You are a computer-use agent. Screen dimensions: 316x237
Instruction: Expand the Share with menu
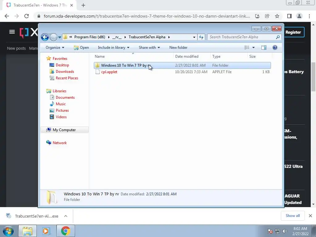pos(149,48)
